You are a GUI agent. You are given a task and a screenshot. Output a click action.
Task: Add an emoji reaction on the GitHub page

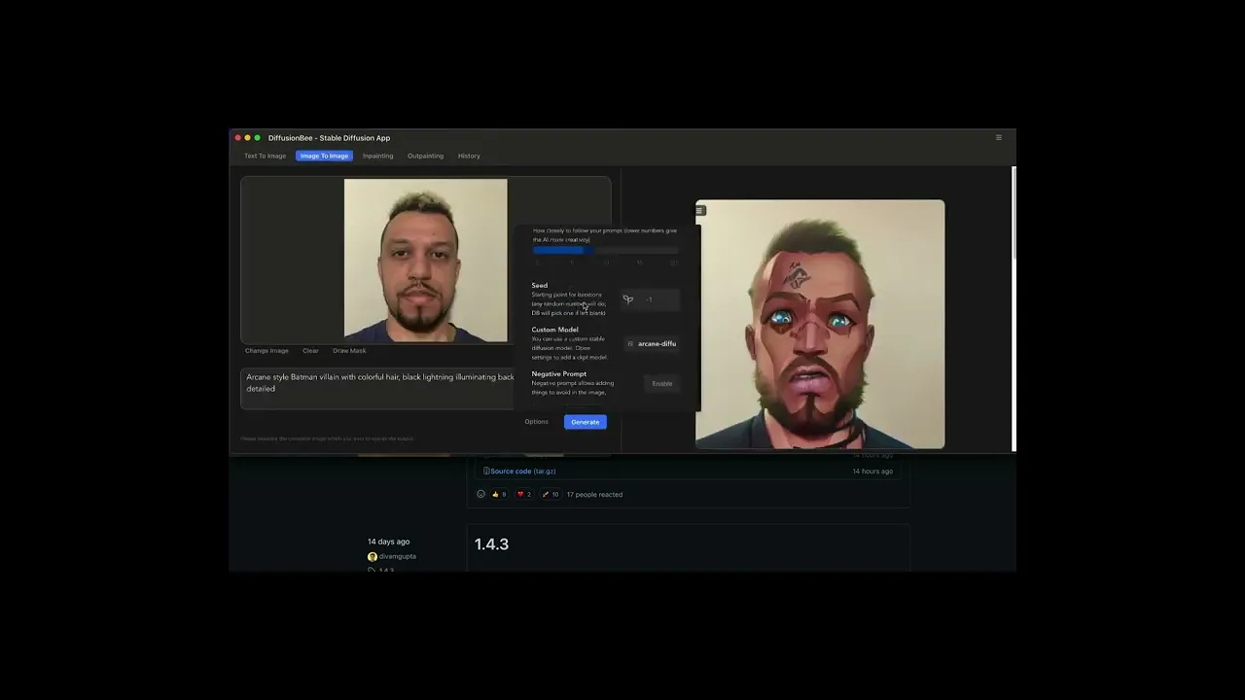point(480,494)
